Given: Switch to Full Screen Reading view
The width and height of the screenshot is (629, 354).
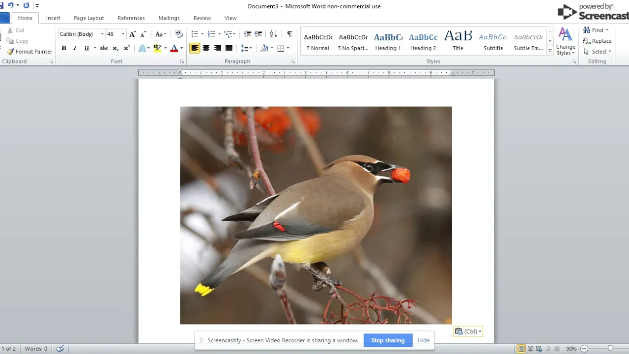Looking at the screenshot, I should coord(530,349).
